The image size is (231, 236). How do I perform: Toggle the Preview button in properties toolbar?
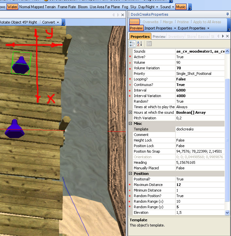[136, 28]
